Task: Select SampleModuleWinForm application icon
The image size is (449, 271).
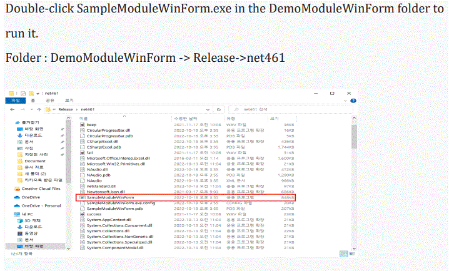Action: (83, 197)
